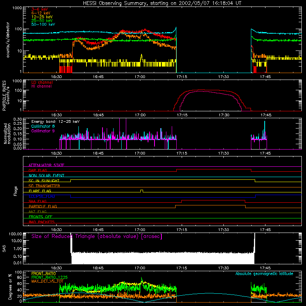Viewport: 306px width, 306px height.
Task: Click the Size of Reduced Triangle label
Action: point(97,236)
